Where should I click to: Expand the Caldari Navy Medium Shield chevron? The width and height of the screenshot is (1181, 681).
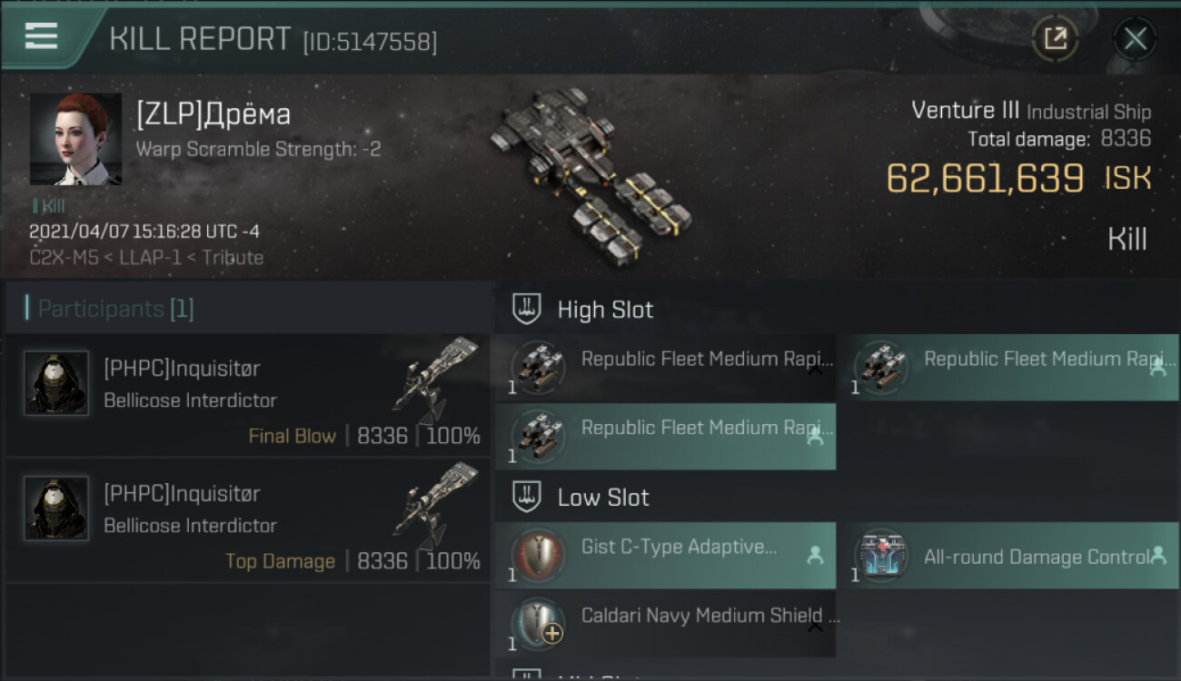(815, 625)
